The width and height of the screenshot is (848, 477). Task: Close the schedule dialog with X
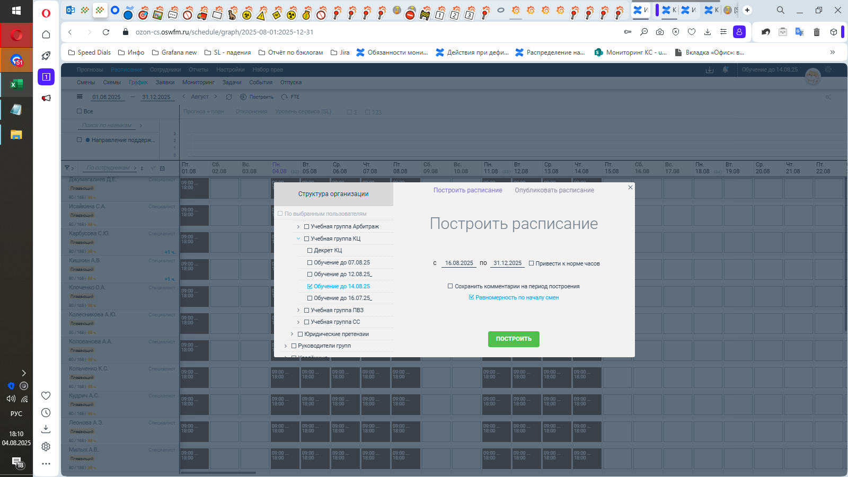tap(630, 187)
